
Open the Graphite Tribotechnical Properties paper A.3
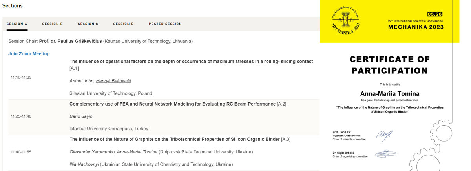click(x=175, y=139)
